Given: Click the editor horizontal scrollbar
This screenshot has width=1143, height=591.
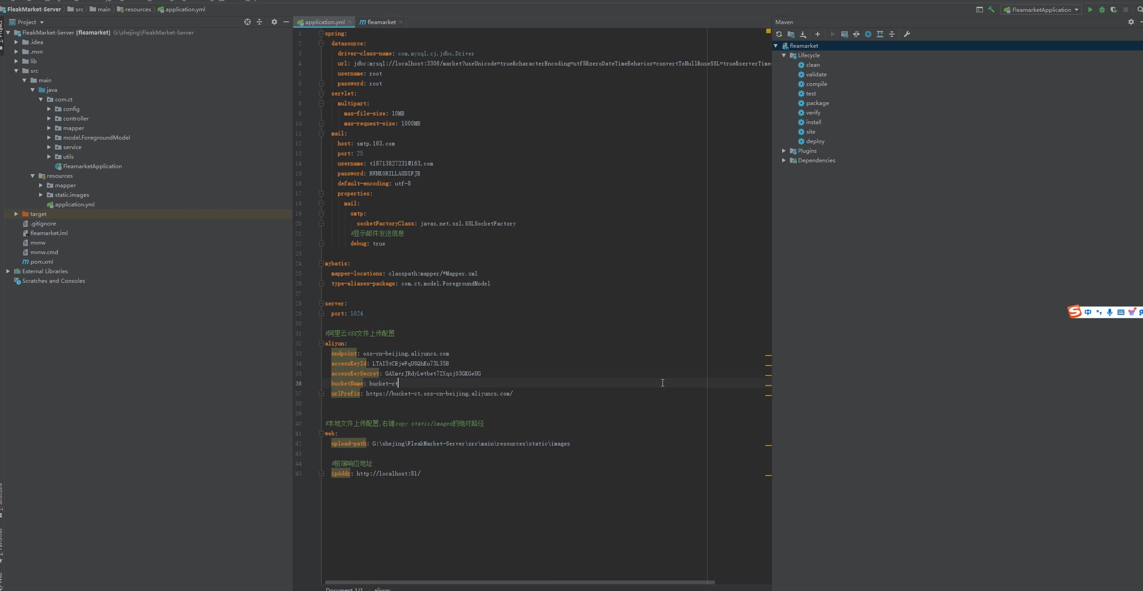Looking at the screenshot, I should (520, 582).
